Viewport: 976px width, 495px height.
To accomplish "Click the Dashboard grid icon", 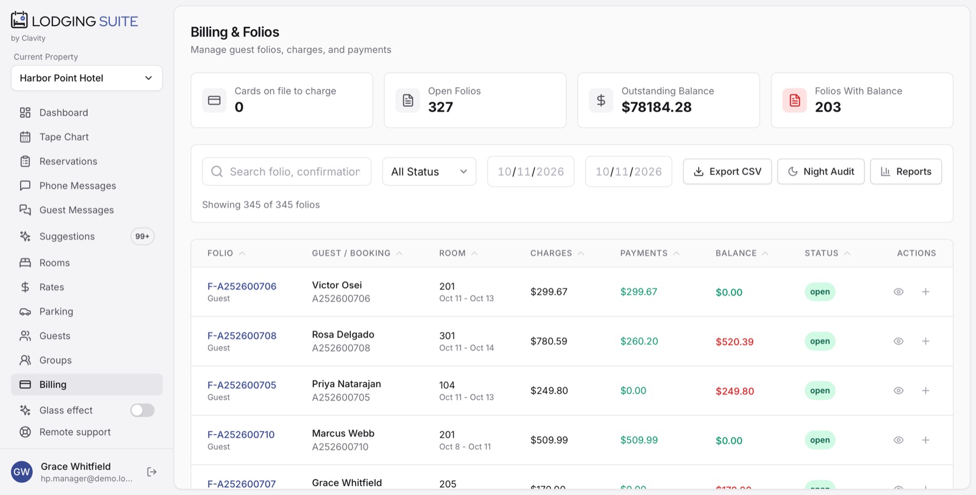I will pyautogui.click(x=25, y=113).
